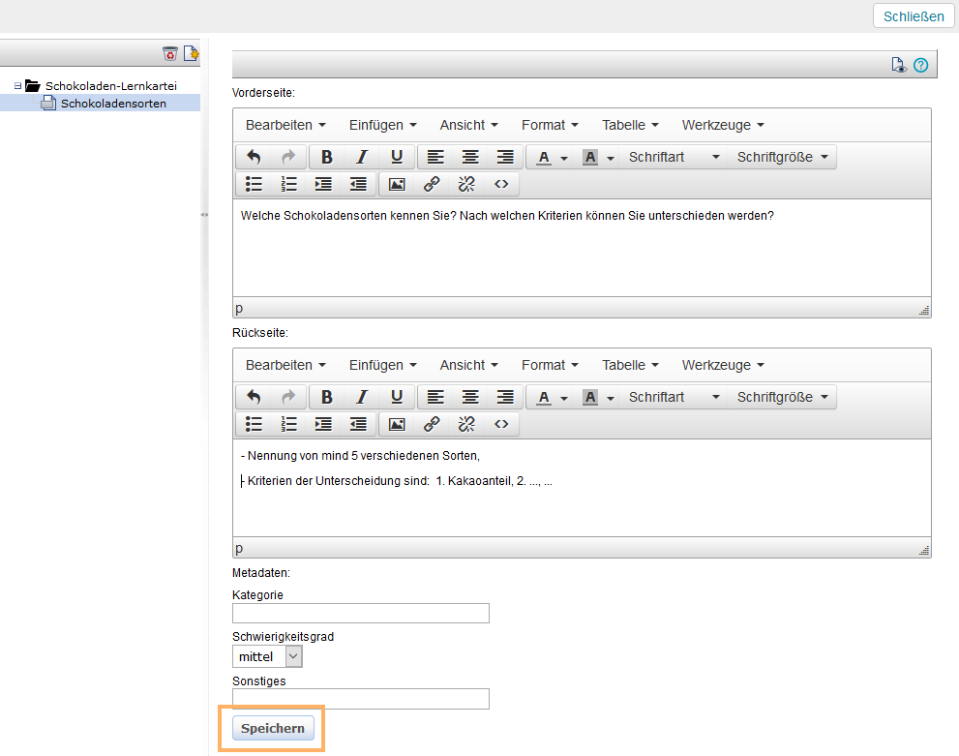Screen dimensions: 959x756
Task: Click the Speichern button
Action: click(x=273, y=728)
